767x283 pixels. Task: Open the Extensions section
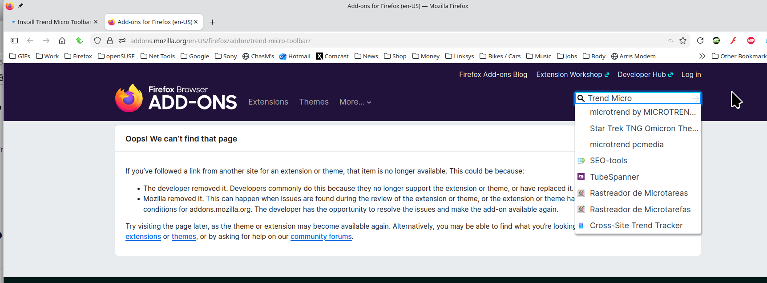268,102
